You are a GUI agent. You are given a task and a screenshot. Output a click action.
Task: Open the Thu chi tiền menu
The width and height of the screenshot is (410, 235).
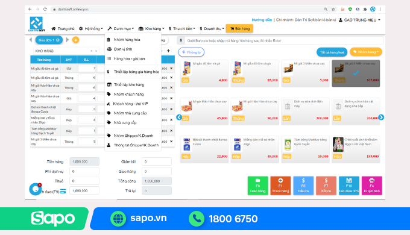[181, 29]
